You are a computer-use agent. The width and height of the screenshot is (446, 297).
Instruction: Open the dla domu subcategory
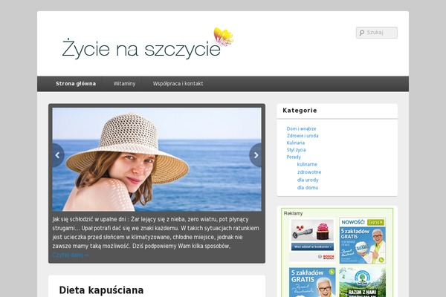pyautogui.click(x=308, y=188)
